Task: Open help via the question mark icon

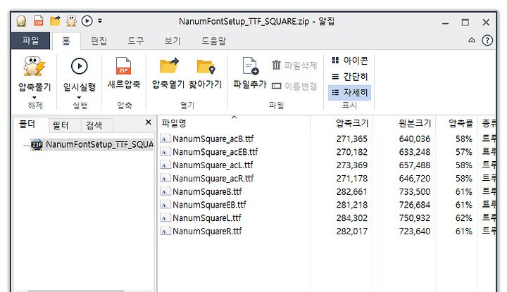Action: tap(487, 40)
